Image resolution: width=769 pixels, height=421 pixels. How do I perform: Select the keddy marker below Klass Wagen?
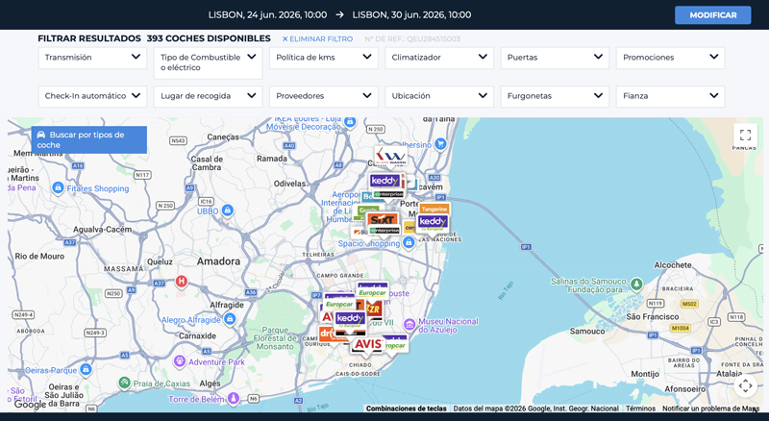[x=385, y=181]
